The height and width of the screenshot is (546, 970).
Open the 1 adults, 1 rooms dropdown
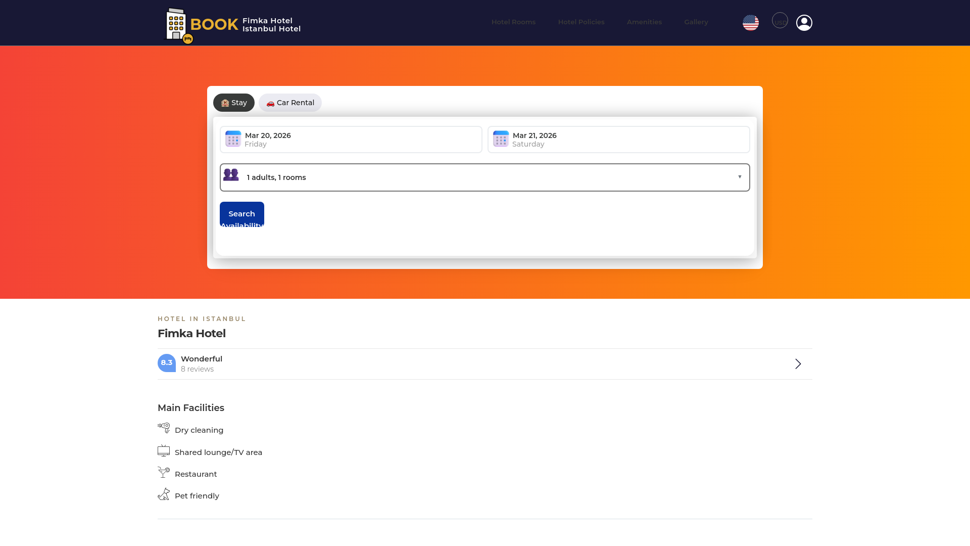point(485,177)
